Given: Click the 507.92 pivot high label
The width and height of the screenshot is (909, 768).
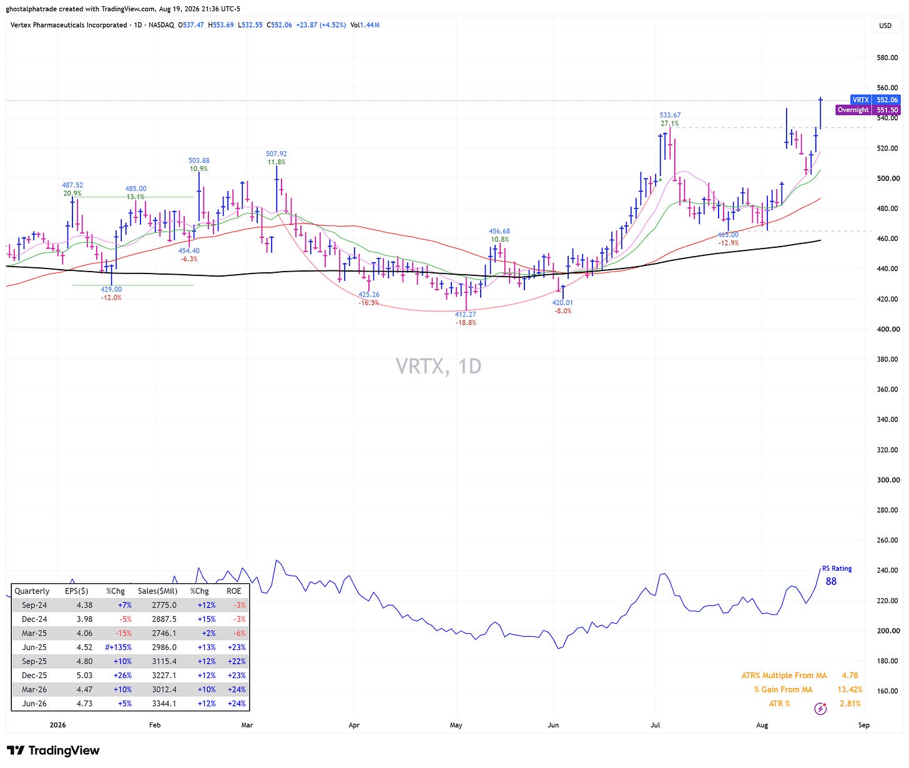Looking at the screenshot, I should coord(276,154).
